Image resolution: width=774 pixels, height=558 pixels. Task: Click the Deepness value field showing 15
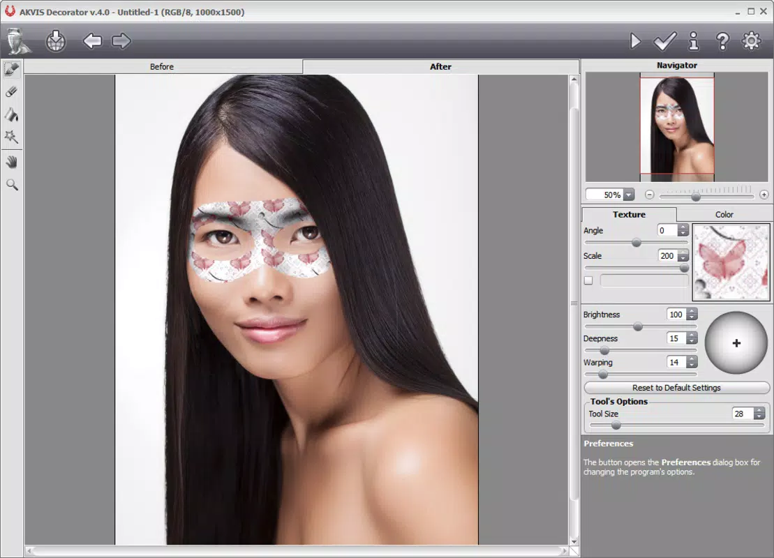[676, 338]
